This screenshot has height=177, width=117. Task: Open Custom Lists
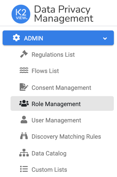pyautogui.click(x=49, y=170)
